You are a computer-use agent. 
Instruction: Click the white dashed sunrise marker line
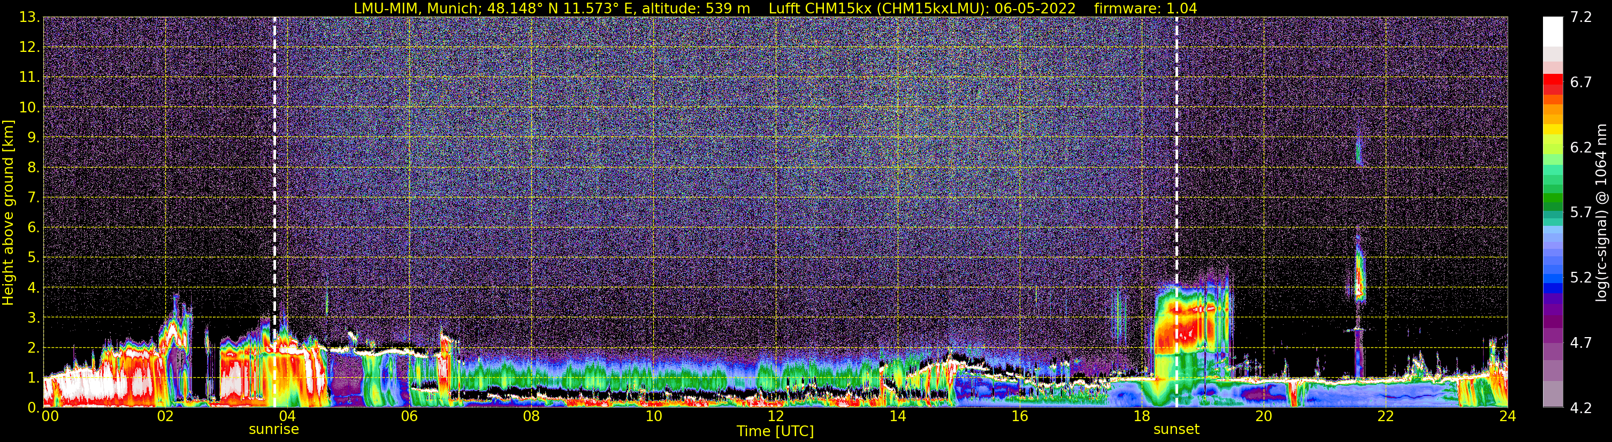(274, 212)
